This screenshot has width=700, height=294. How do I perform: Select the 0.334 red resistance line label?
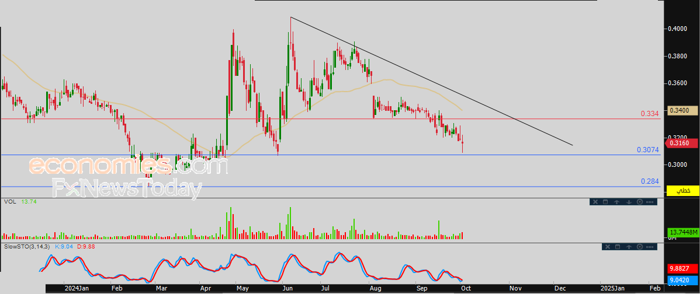(x=649, y=114)
